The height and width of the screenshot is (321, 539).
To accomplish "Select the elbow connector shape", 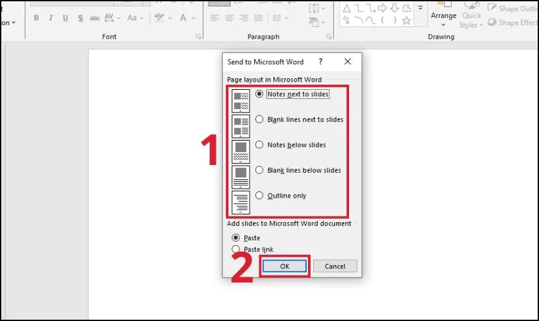I will pos(358,8).
